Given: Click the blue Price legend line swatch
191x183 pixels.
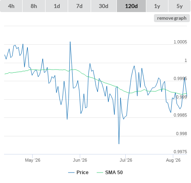Looking at the screenshot, I should coord(71,173).
